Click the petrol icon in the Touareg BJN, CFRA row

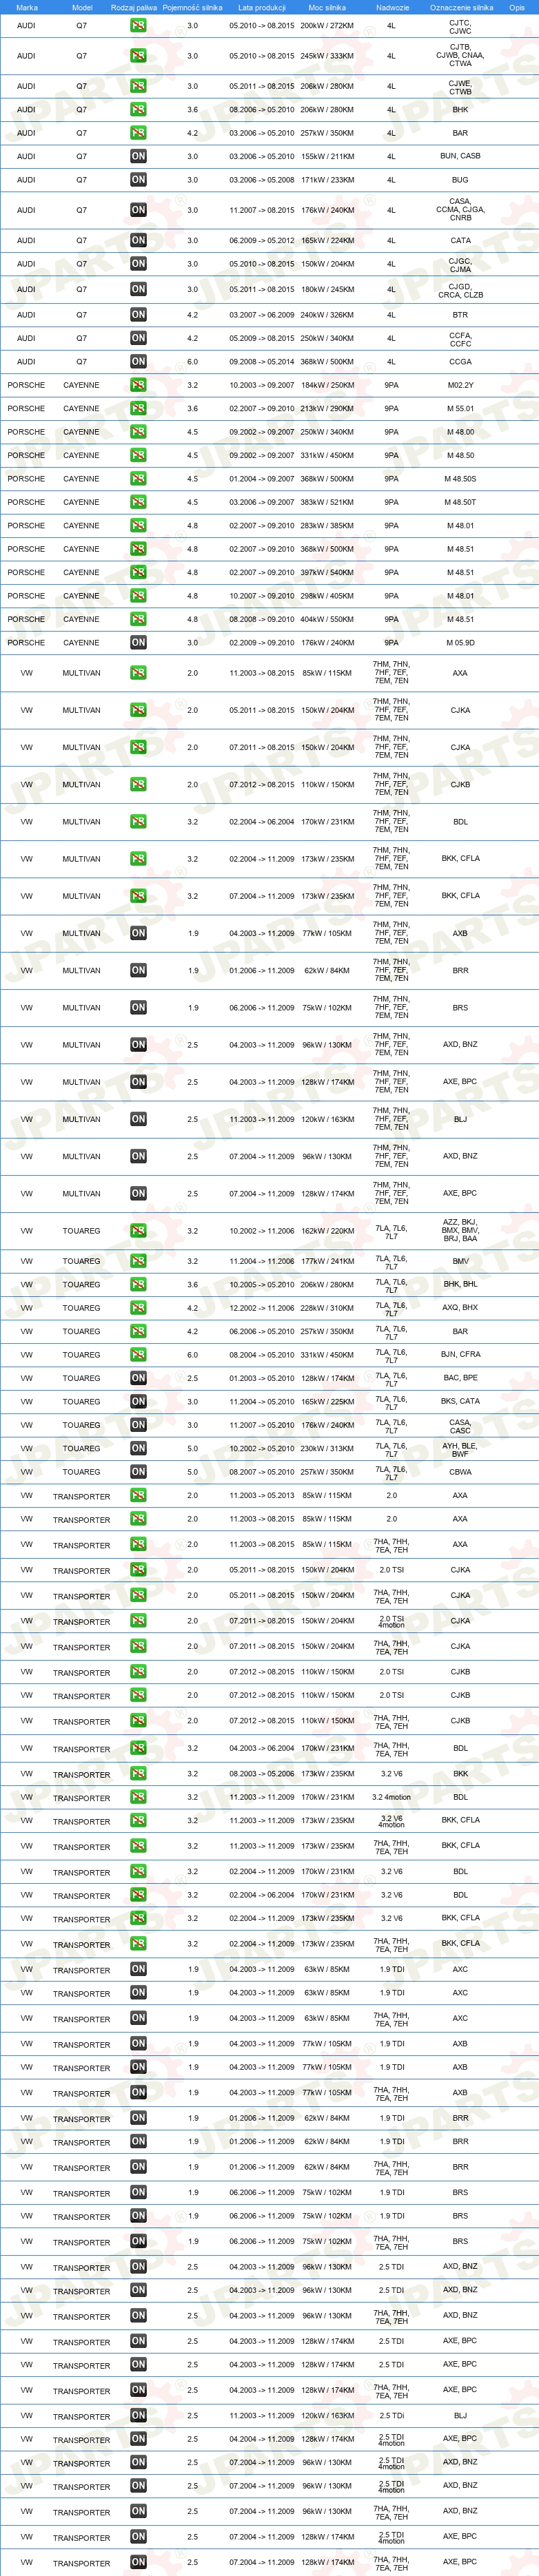coord(138,1354)
